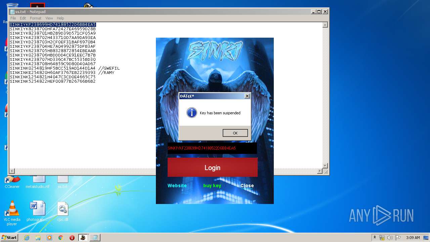Screen dimensions: 430x242
Task: Show hidden system tray icons
Action: [375, 237]
